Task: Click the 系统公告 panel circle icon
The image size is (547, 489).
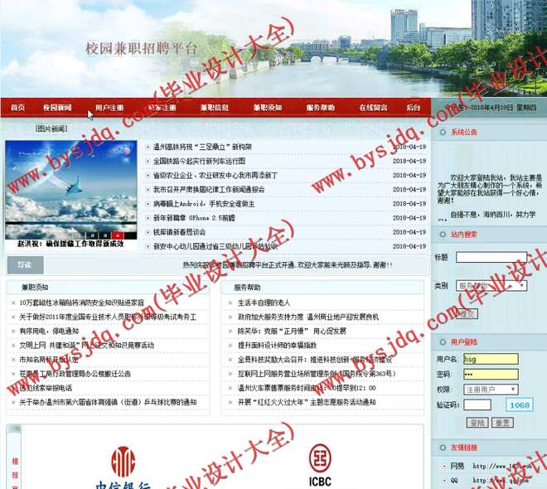Action: (x=443, y=132)
